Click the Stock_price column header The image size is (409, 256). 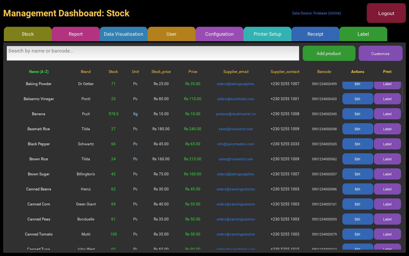(x=161, y=72)
